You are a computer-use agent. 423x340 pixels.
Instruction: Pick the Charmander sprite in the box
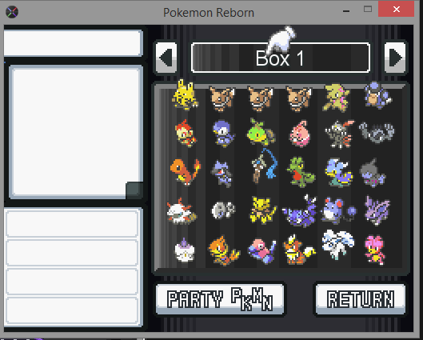point(186,172)
